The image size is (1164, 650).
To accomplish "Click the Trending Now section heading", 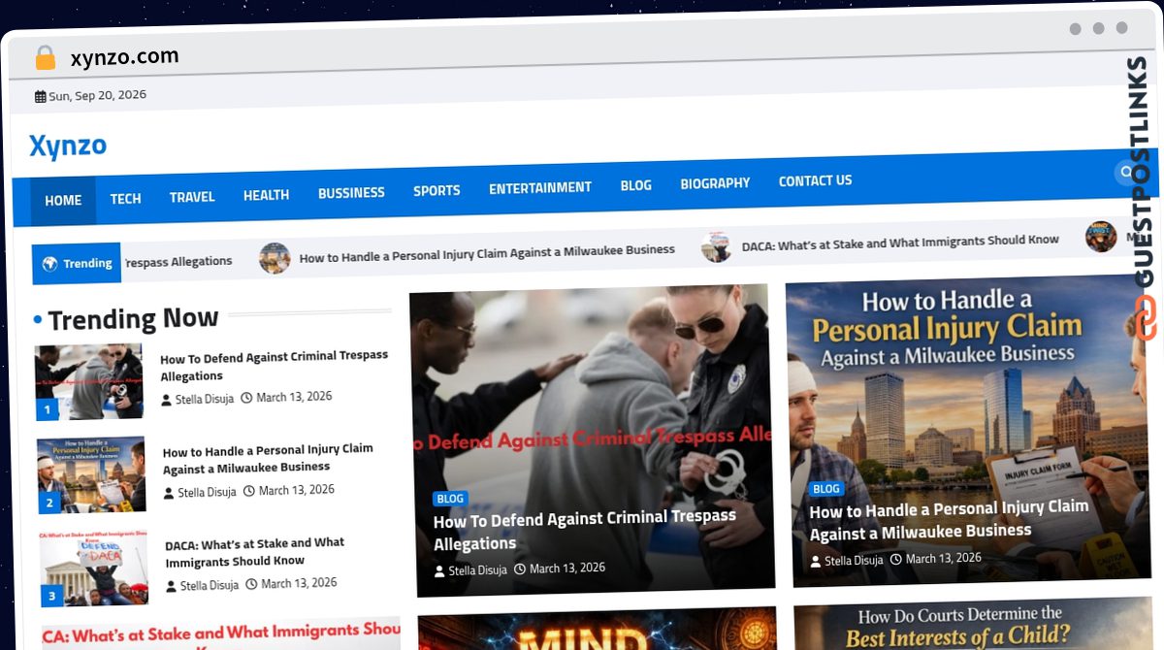I will tap(133, 318).
